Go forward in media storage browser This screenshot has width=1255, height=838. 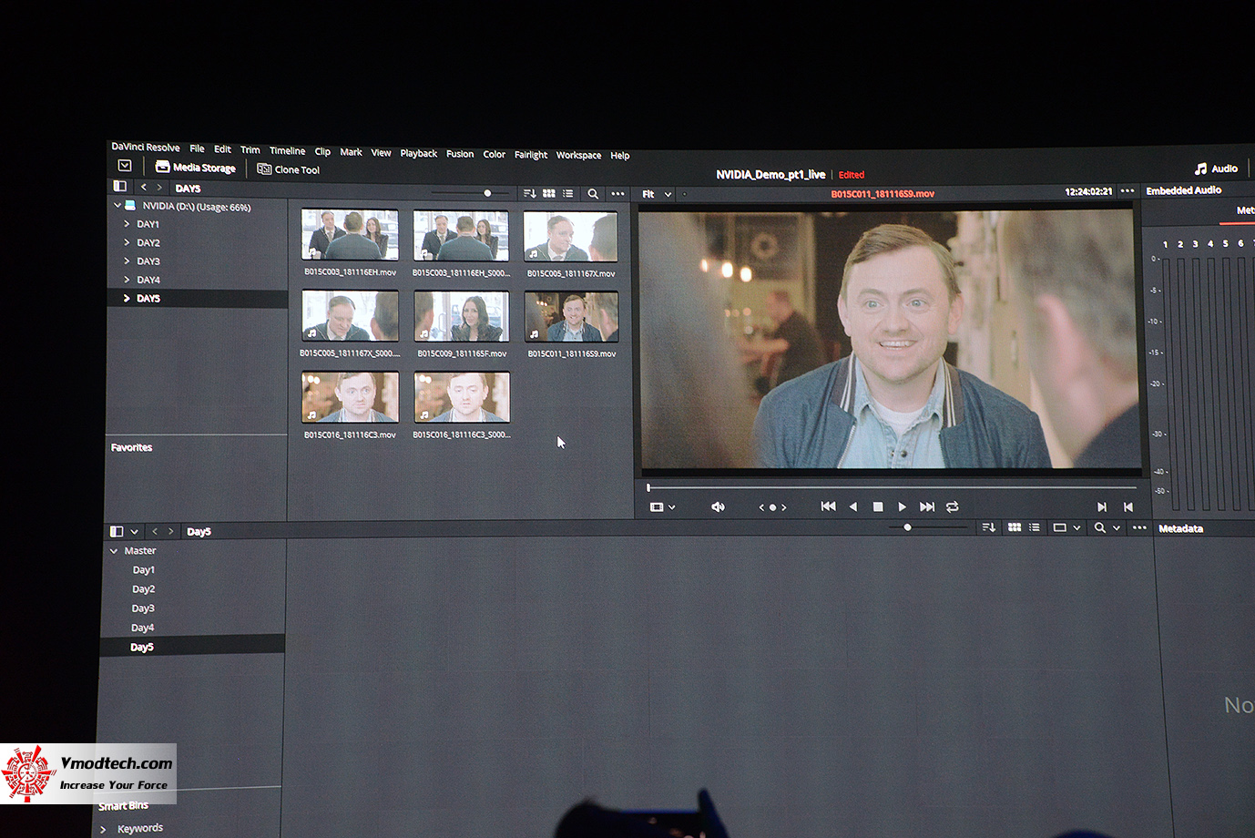click(x=159, y=188)
